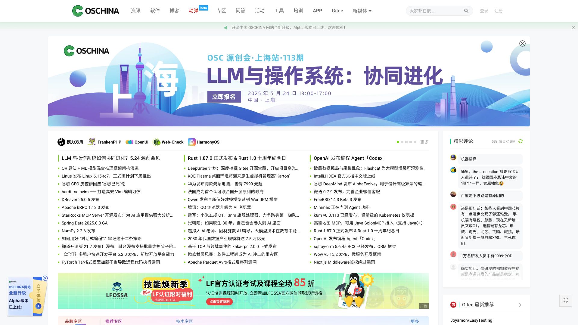578x325 pixels.
Task: Click the QR code icon at right edge
Action: pyautogui.click(x=566, y=300)
